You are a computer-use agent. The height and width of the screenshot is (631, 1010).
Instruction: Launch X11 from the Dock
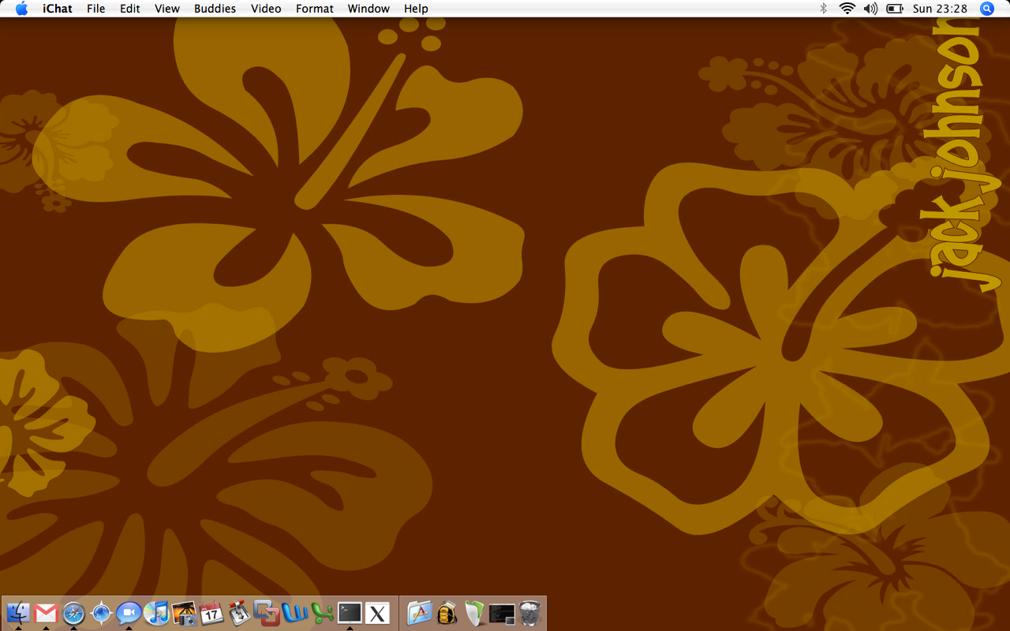pyautogui.click(x=377, y=613)
